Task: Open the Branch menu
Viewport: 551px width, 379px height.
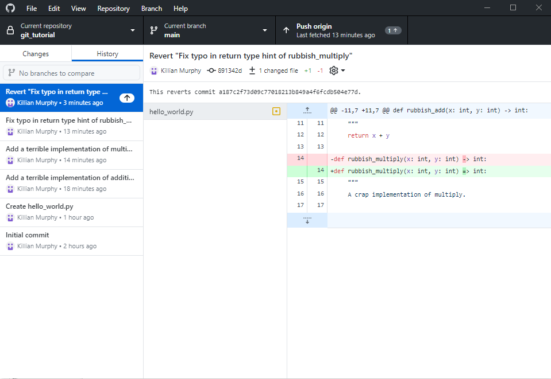Action: tap(152, 9)
